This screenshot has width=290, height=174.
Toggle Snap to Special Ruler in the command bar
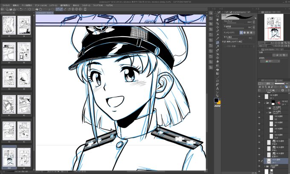61,9
